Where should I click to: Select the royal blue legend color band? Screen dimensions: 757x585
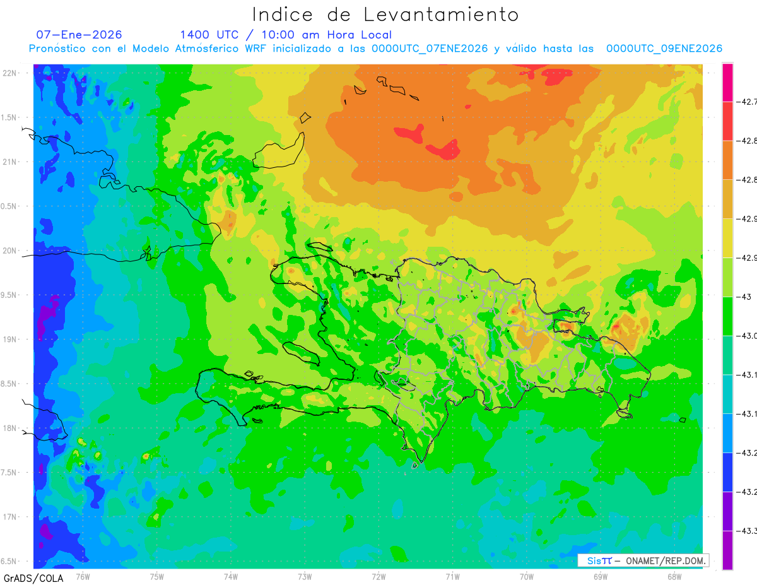coord(727,472)
